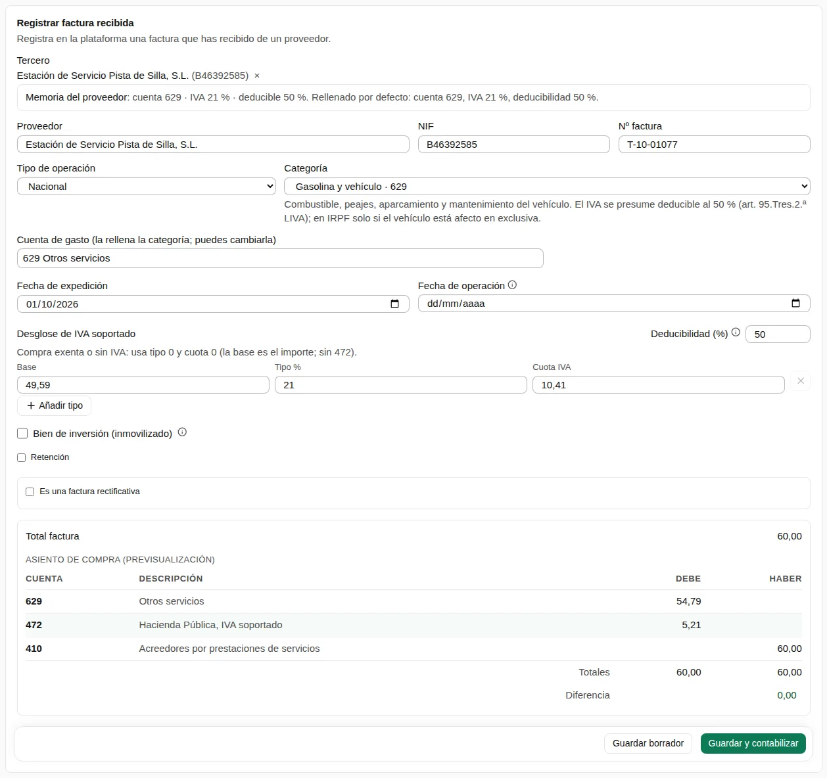Focus the Nº factura field

pos(714,145)
